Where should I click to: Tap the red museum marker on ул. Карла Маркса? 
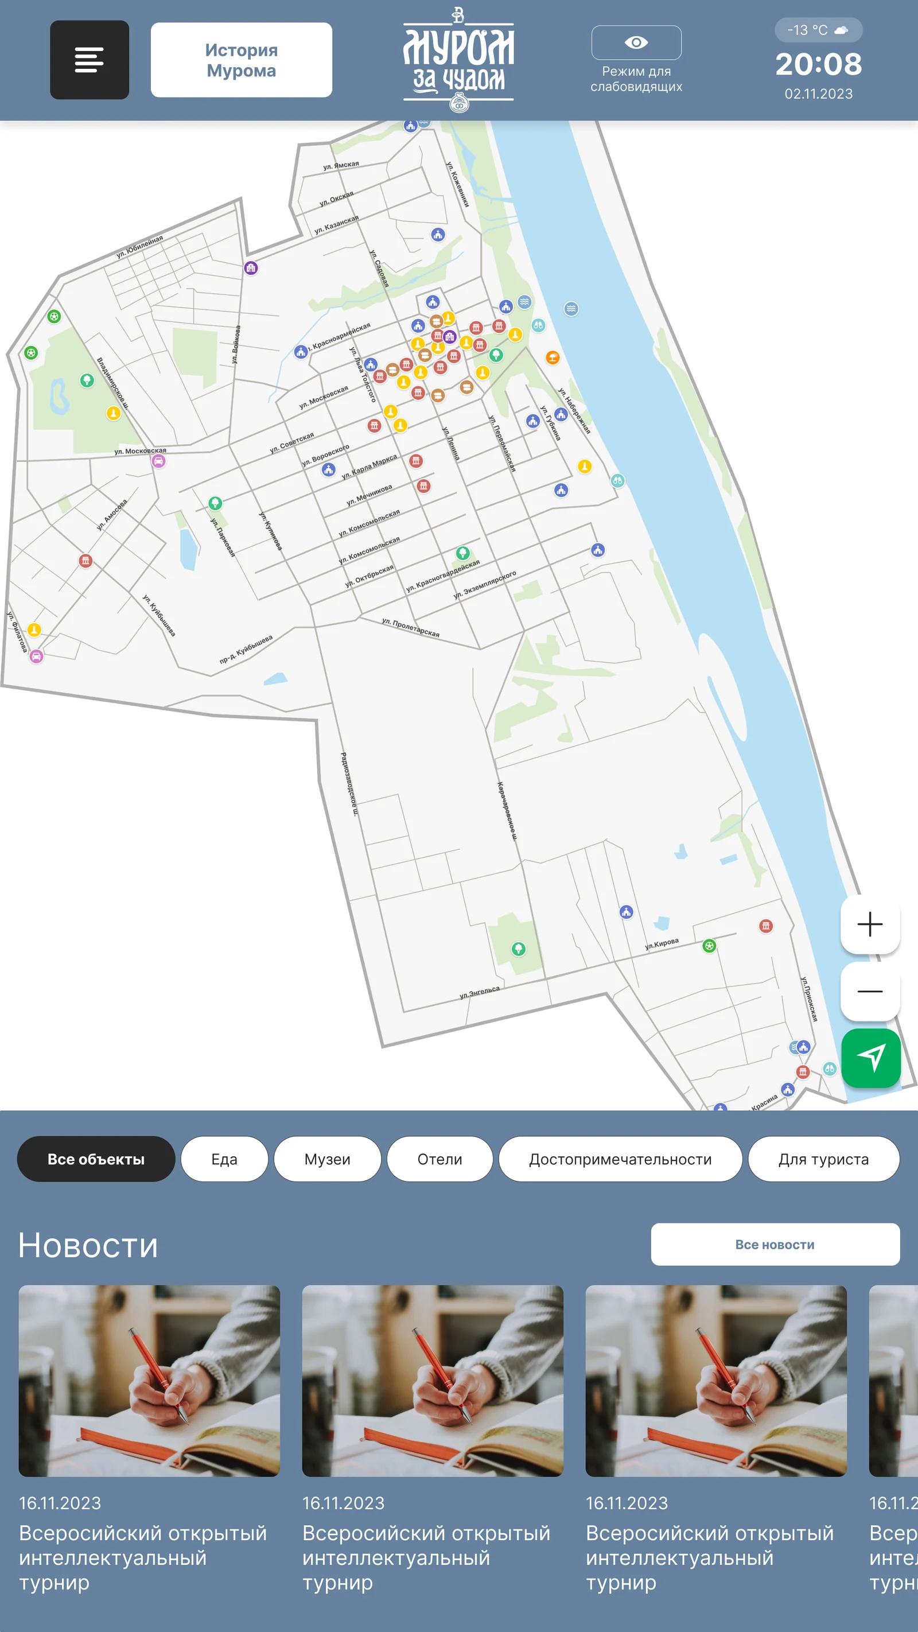[415, 461]
